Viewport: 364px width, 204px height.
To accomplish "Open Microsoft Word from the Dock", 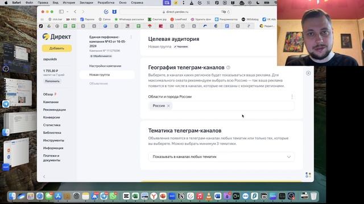I will click(218, 196).
